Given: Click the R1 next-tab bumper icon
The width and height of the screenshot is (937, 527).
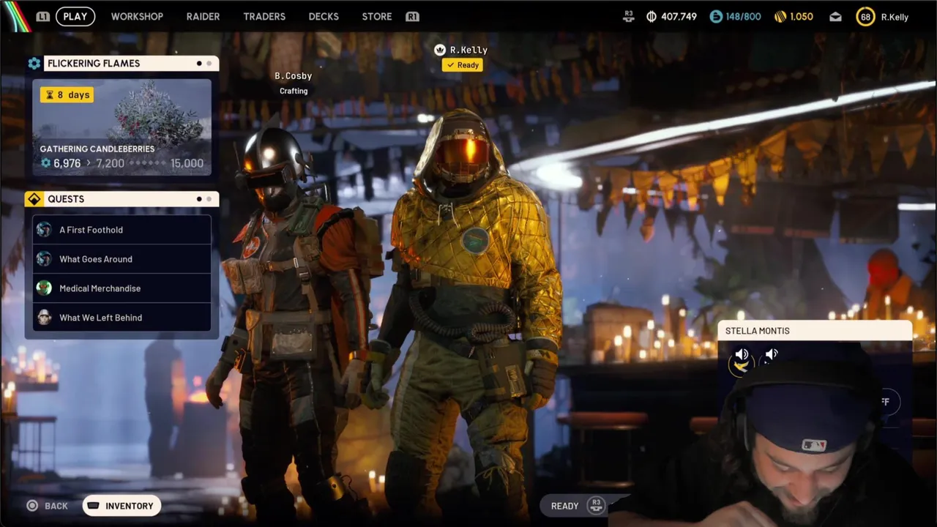Looking at the screenshot, I should pos(412,16).
